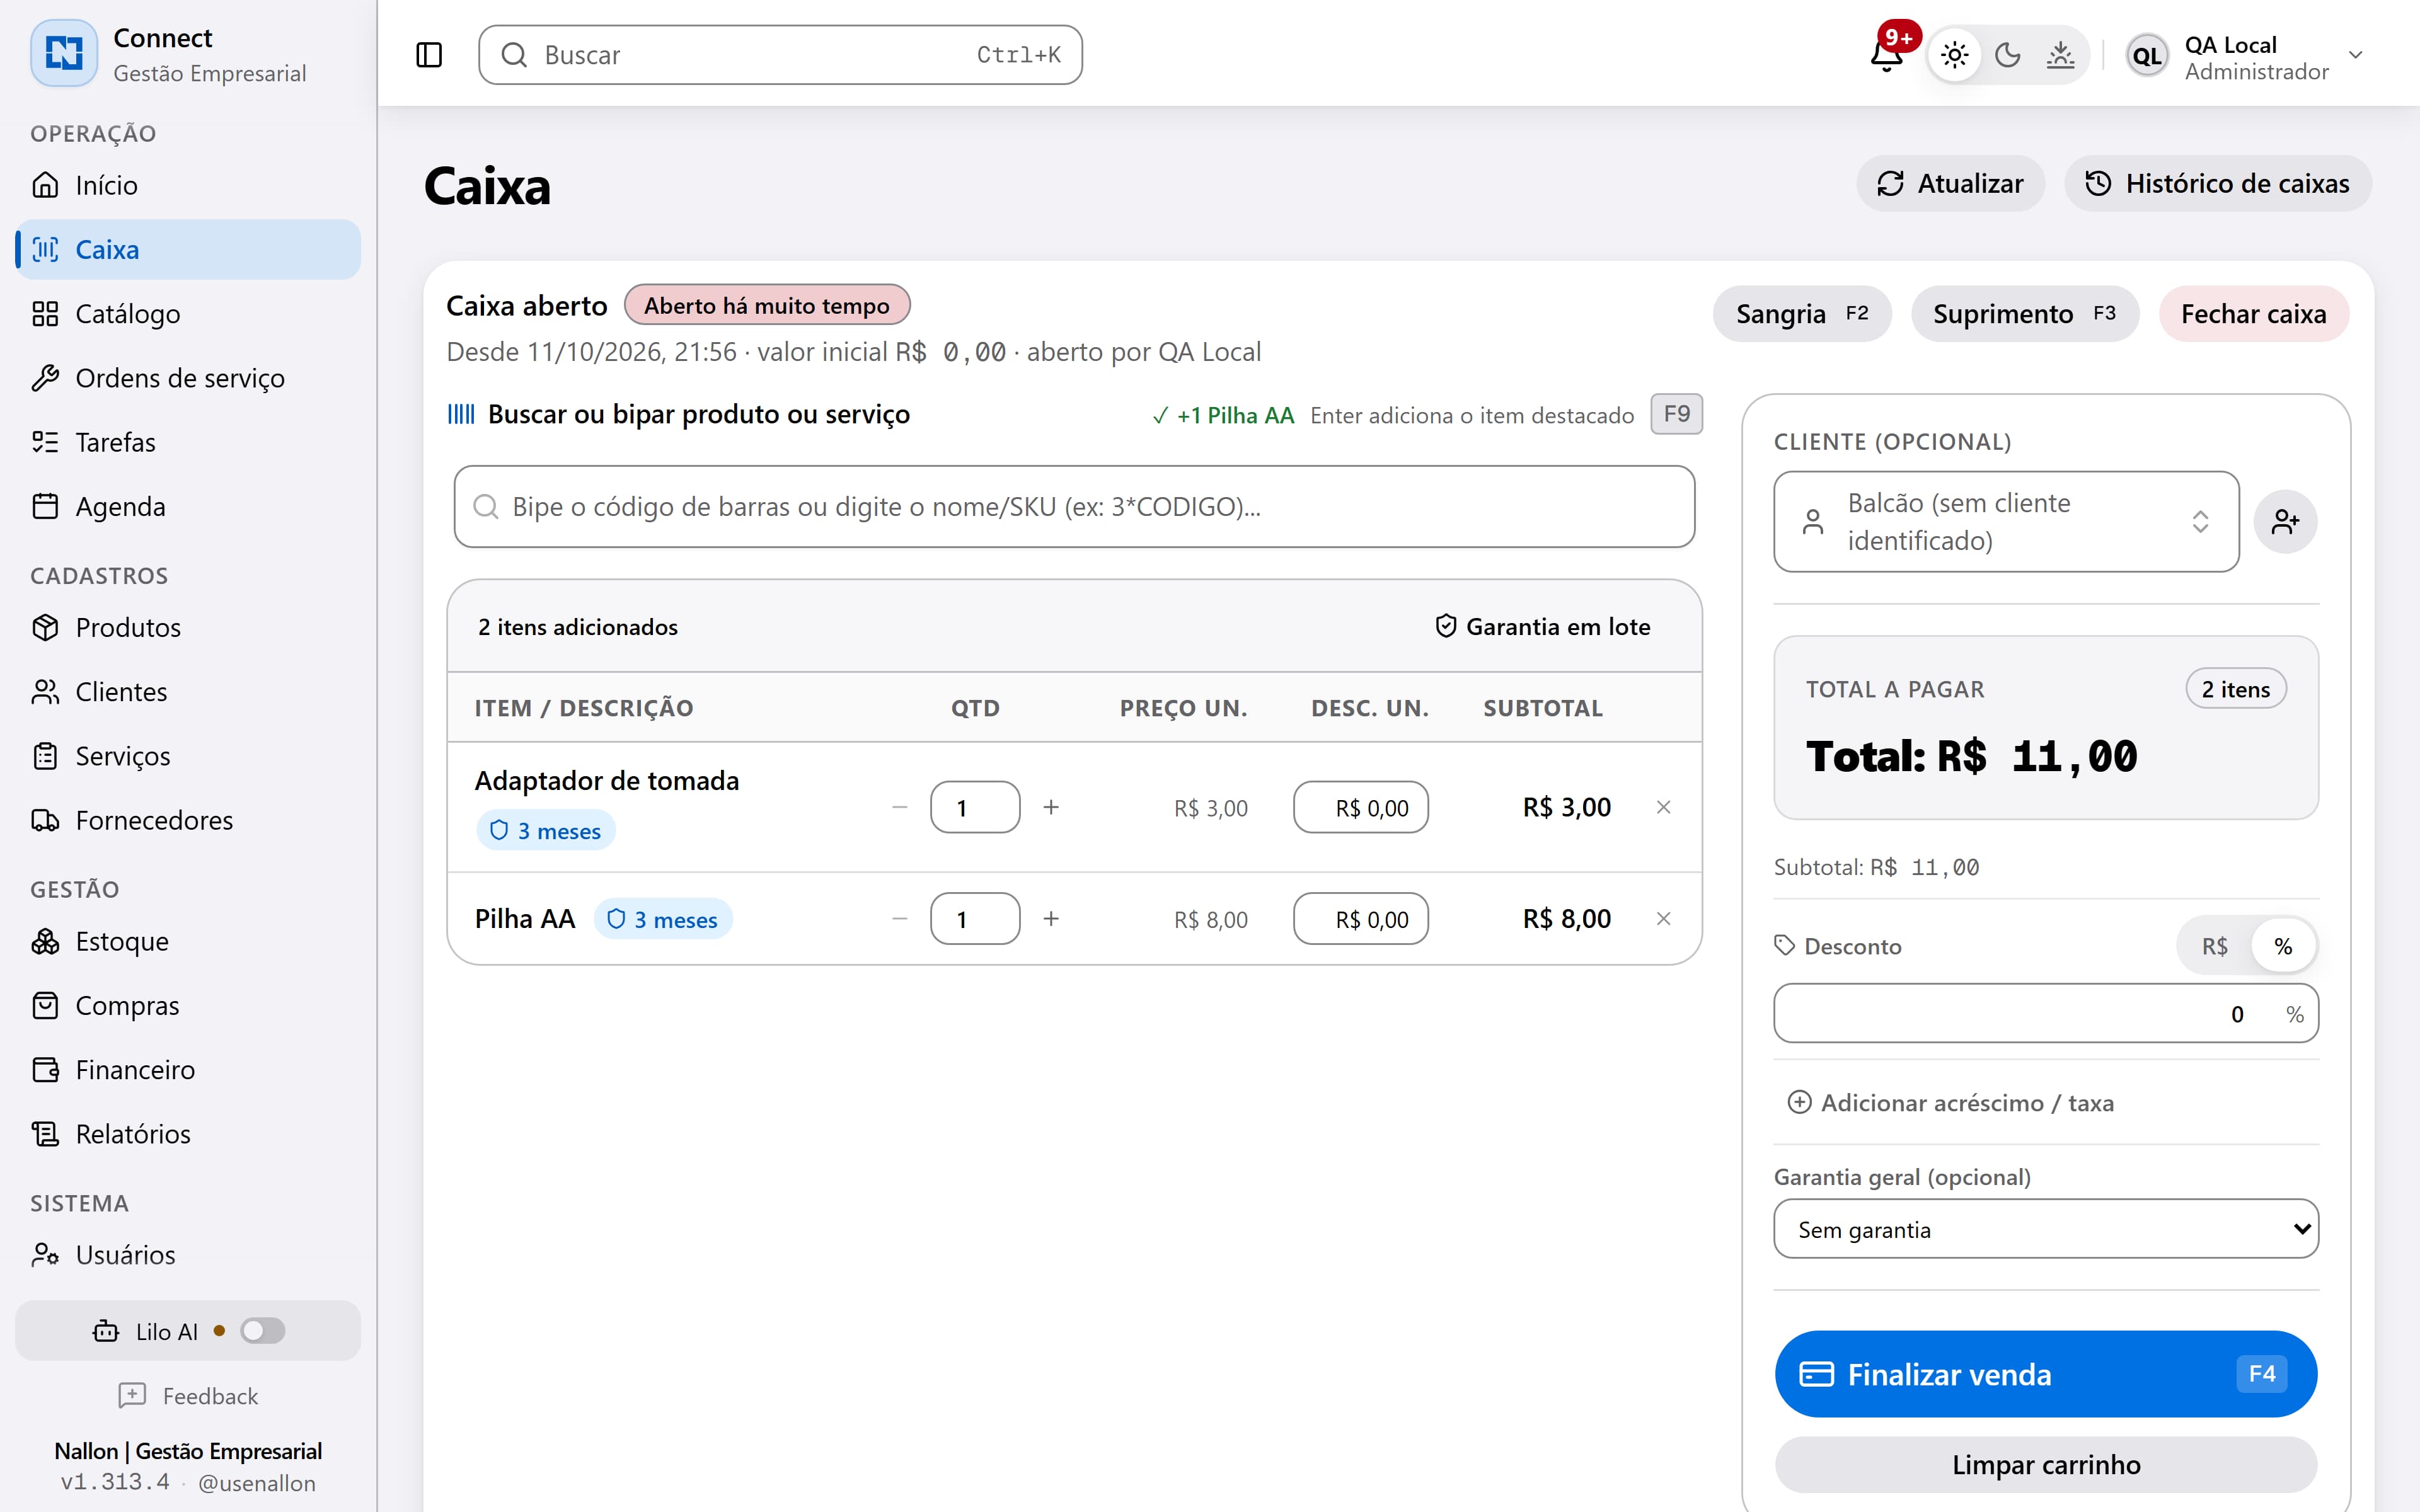Focus the barcode product search field
2420x1512 pixels.
pos(1074,506)
